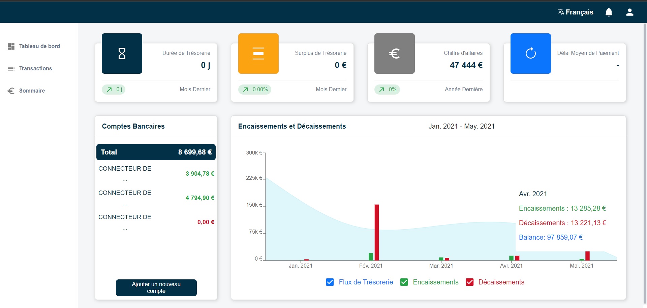The image size is (647, 308).
Task: Open the Transactions page
Action: click(35, 69)
